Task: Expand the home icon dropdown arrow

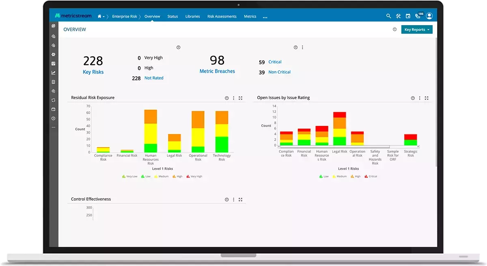Action: (x=104, y=17)
